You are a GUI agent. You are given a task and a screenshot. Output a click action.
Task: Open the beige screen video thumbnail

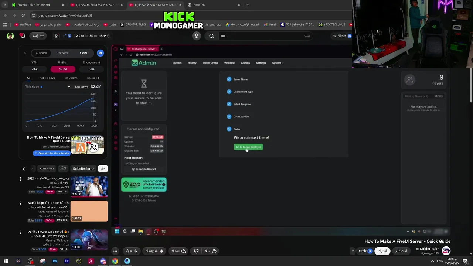click(x=89, y=211)
